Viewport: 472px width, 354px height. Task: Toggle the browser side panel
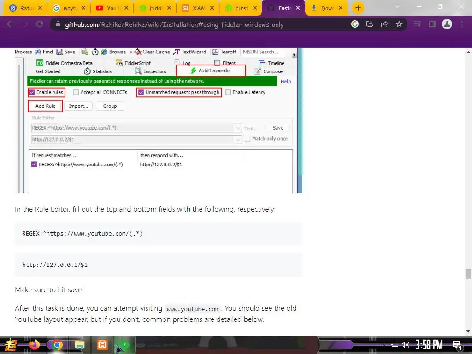[x=432, y=24]
